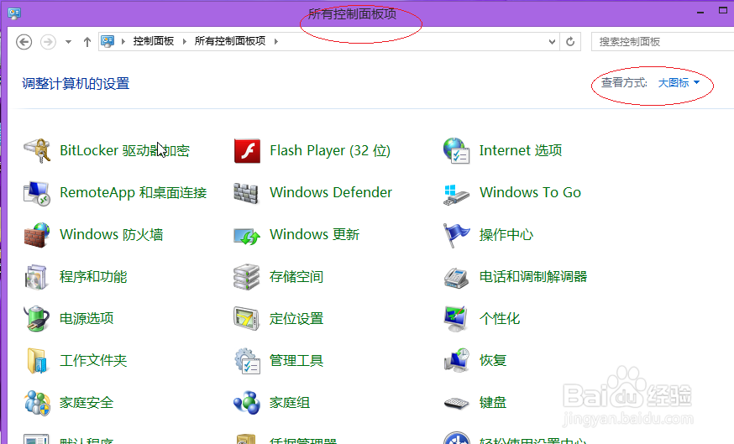Open recent locations dropdown arrow
734x444 pixels.
click(68, 42)
